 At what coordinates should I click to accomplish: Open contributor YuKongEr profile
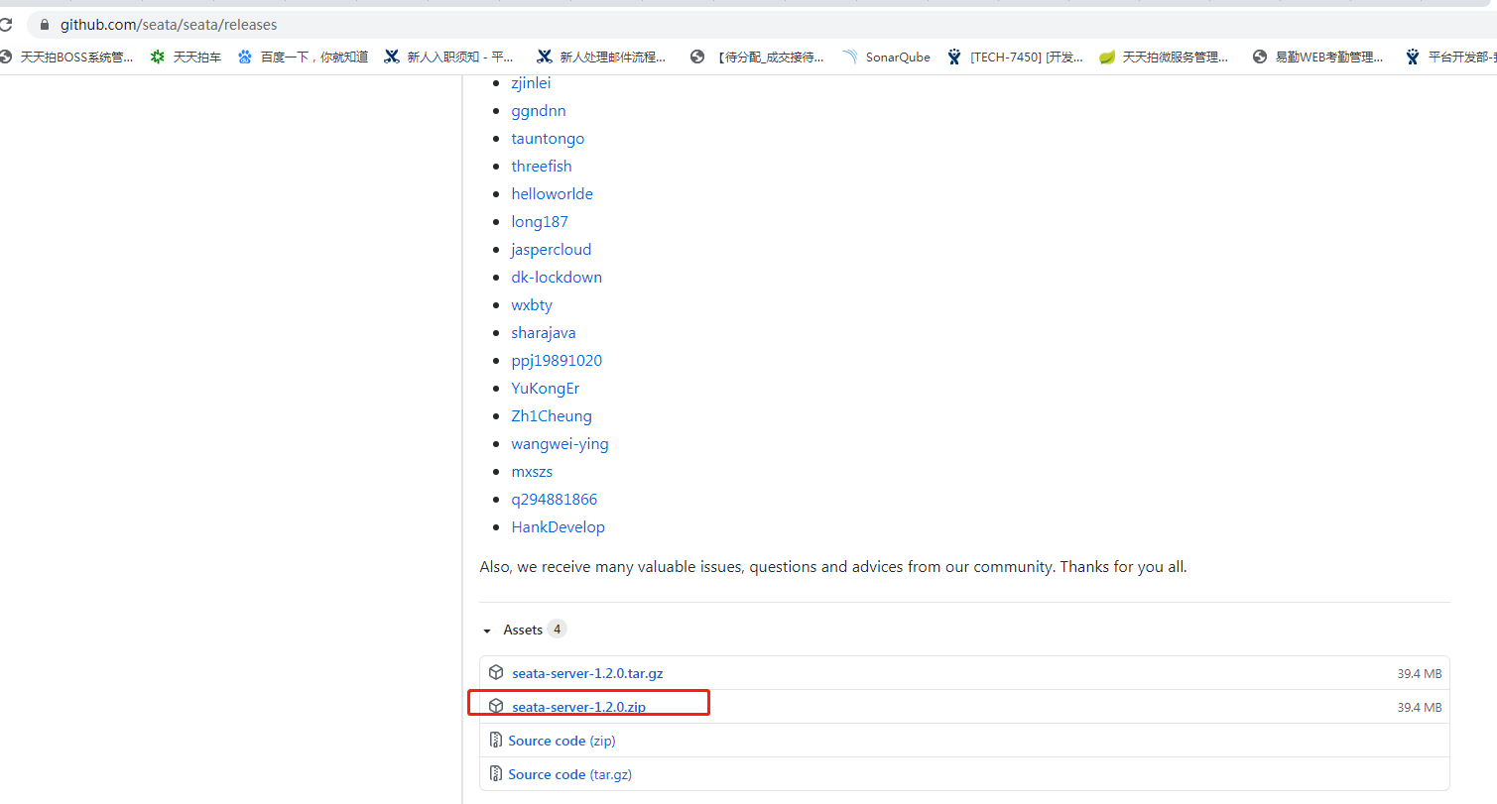tap(546, 389)
